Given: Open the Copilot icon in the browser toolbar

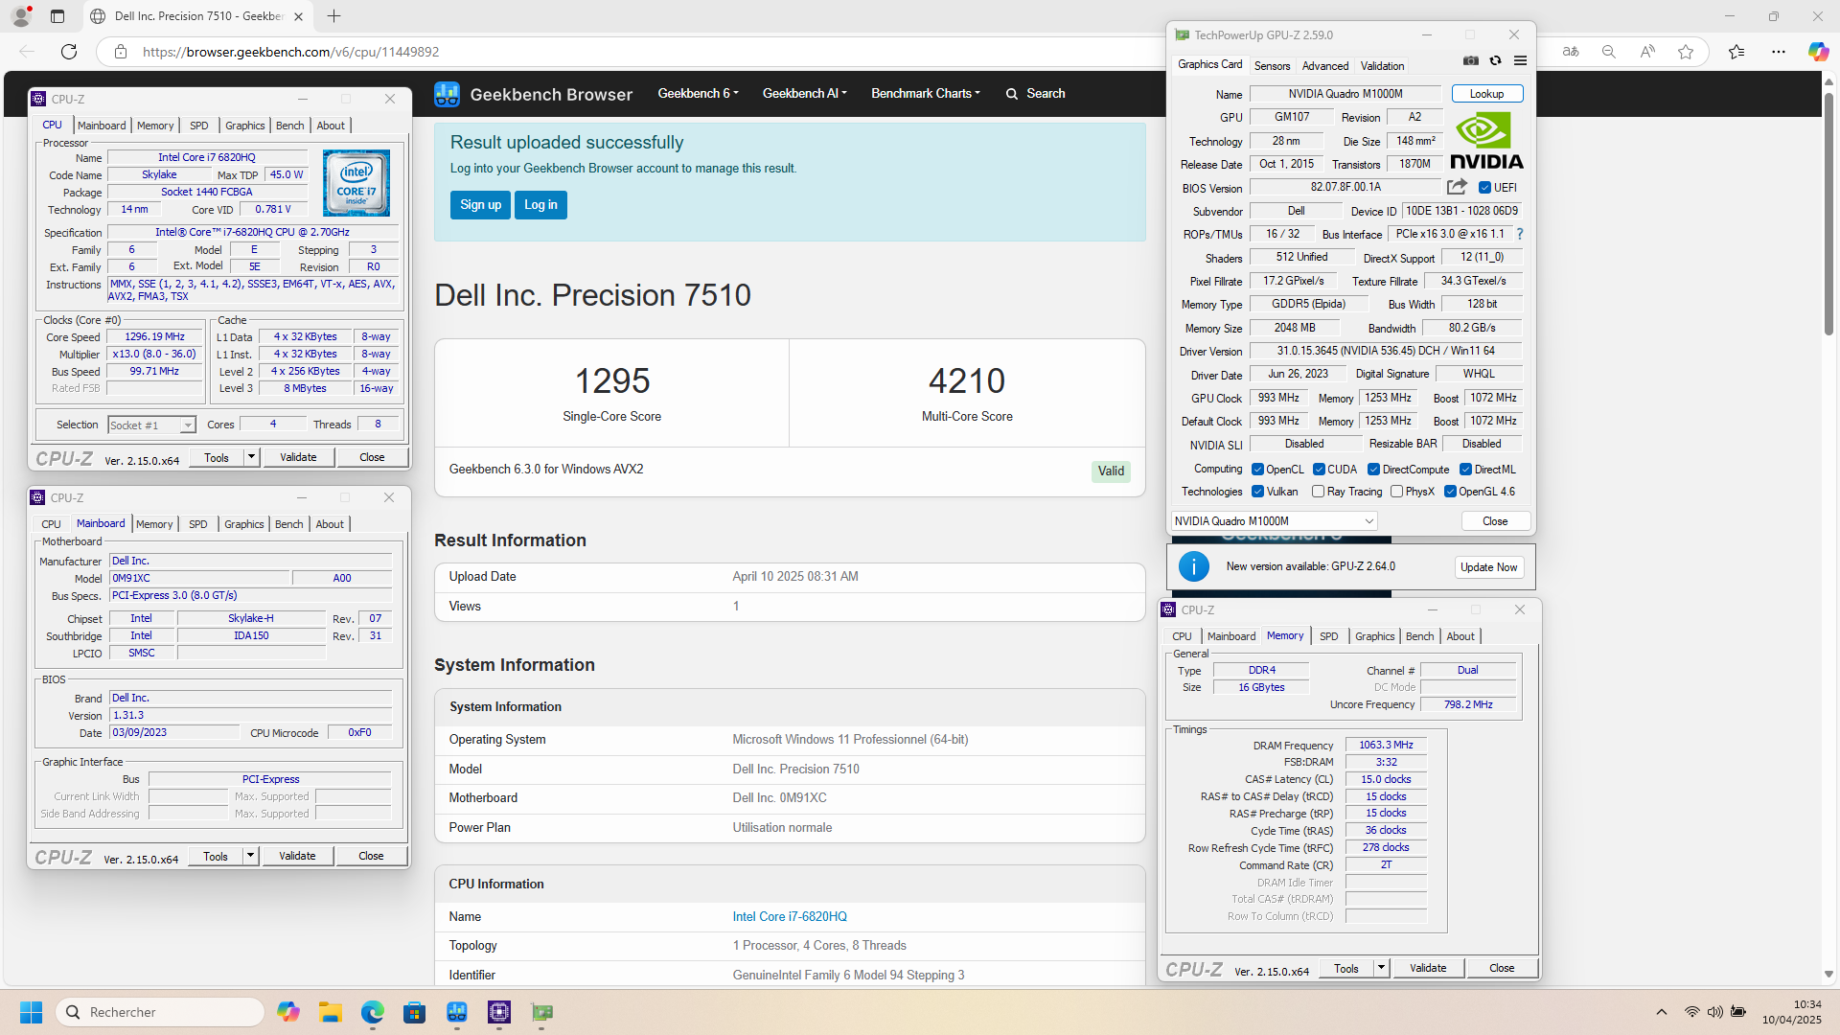Looking at the screenshot, I should tap(1817, 52).
